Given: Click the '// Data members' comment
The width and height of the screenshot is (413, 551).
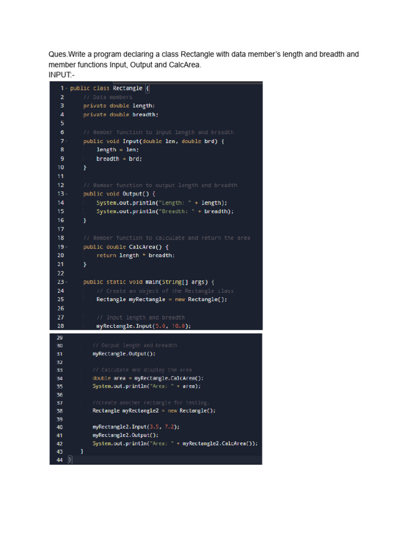Looking at the screenshot, I should coord(108,97).
